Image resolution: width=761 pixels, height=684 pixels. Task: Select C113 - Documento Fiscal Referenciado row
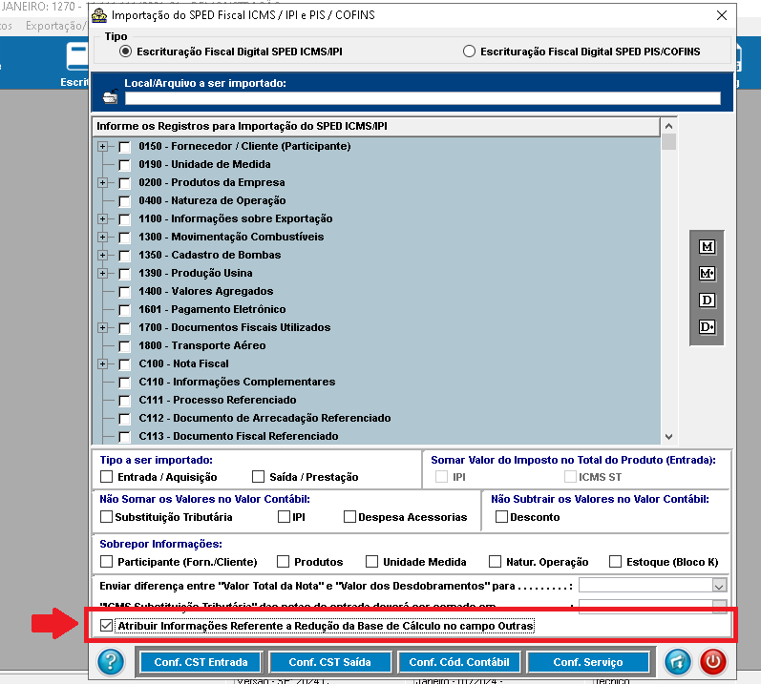(x=239, y=436)
